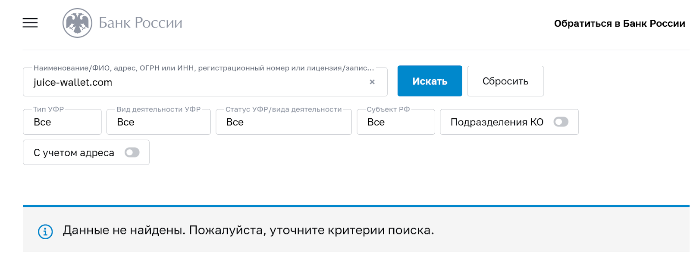Click the Bank of Russia eagle emblem
This screenshot has width=690, height=253.
[x=78, y=23]
